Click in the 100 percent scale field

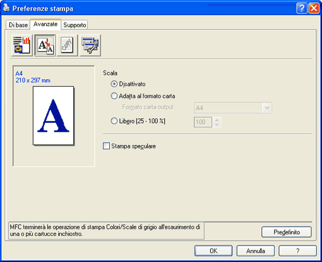click(203, 122)
